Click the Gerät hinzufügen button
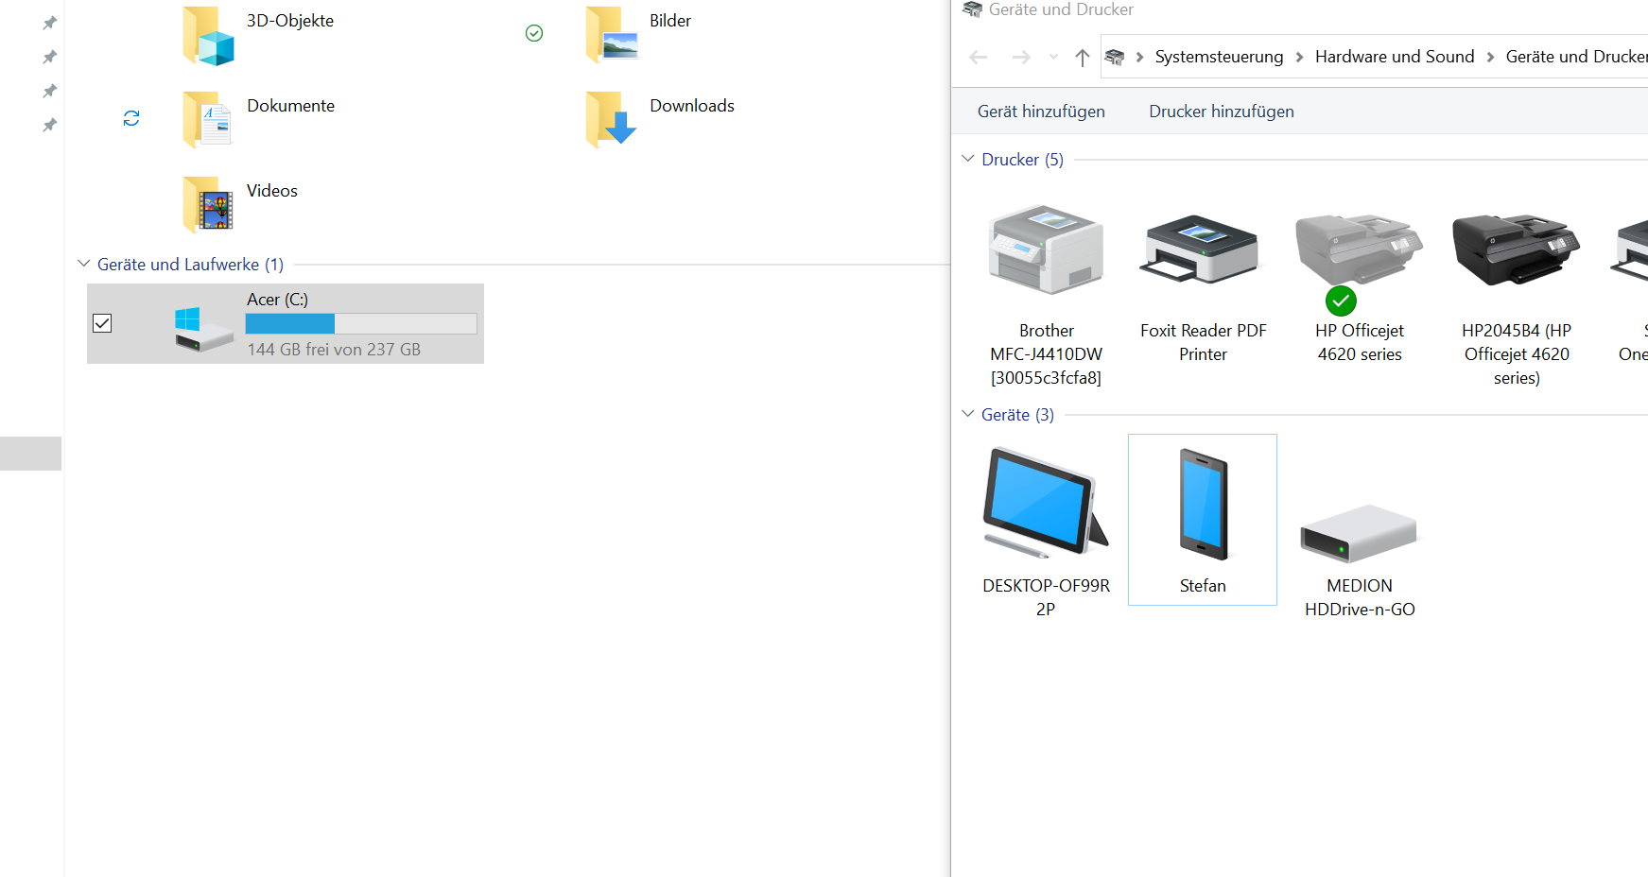 [x=1040, y=111]
